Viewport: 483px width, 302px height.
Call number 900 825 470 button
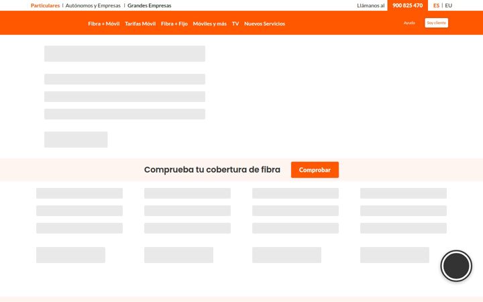click(x=408, y=5)
